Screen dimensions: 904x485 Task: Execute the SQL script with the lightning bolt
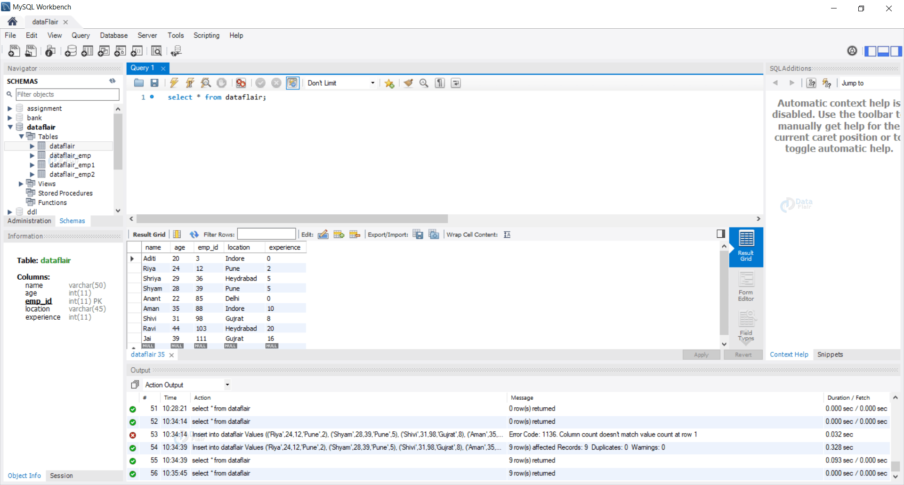tap(174, 83)
